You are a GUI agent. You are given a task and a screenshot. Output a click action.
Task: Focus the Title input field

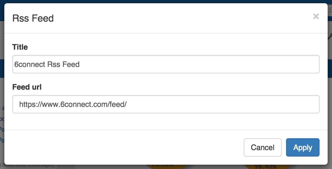189,64
